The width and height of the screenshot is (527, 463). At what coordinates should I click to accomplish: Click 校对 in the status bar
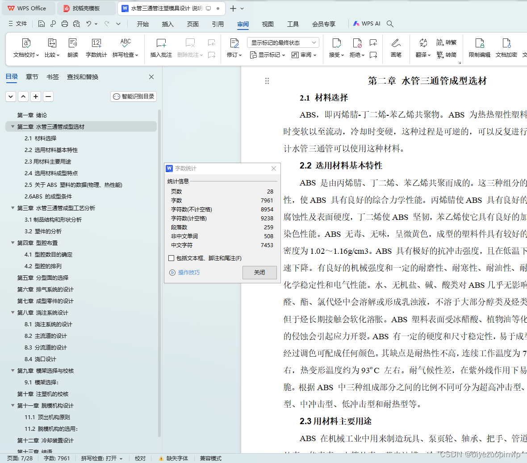(140, 458)
